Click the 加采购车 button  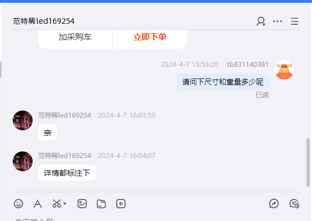pos(75,38)
